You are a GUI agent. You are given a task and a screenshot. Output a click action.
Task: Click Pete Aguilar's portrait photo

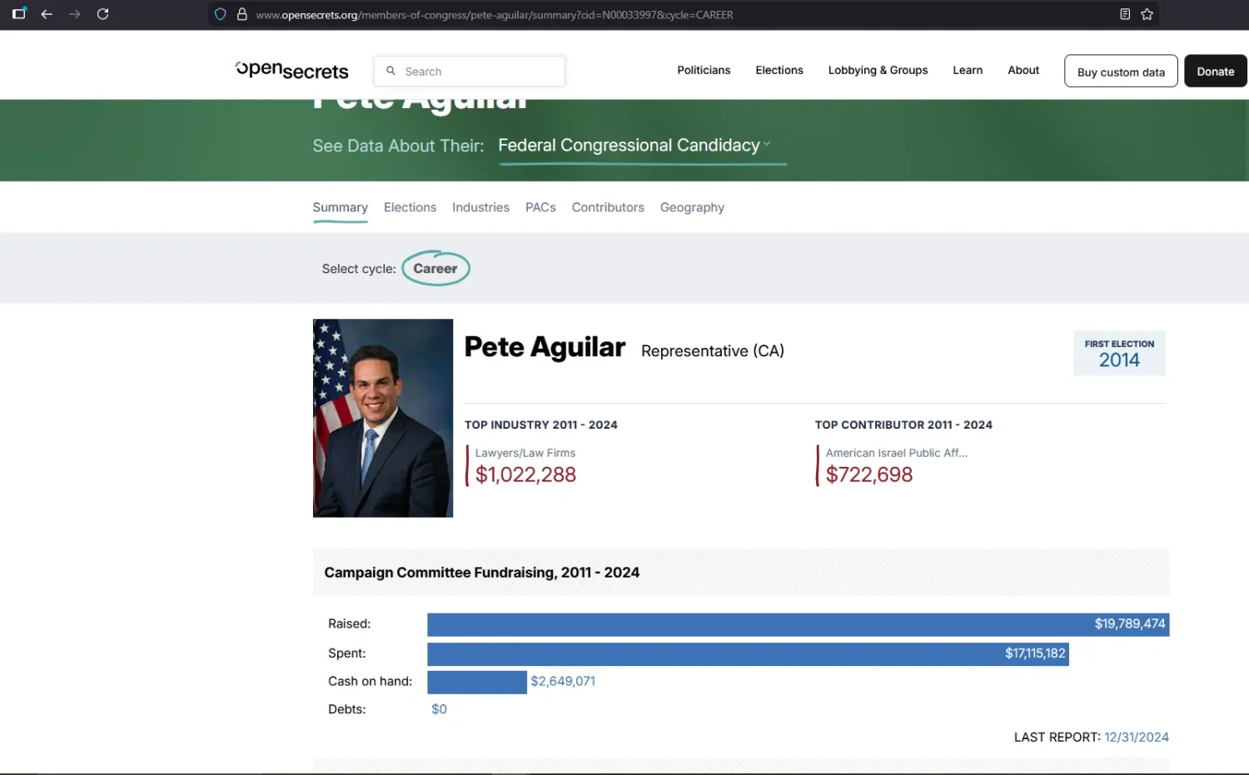coord(383,418)
